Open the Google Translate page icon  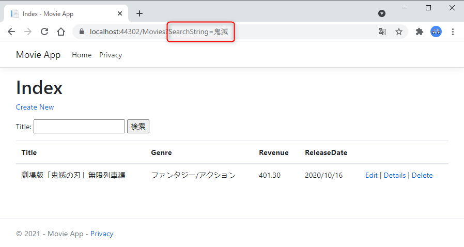click(382, 32)
